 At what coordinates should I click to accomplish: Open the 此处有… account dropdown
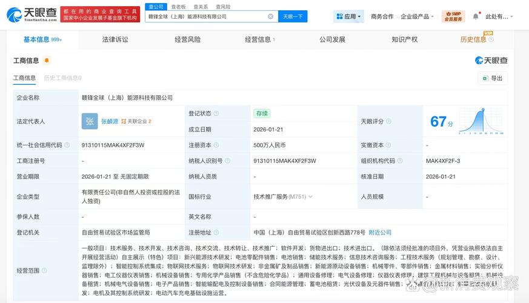pos(499,16)
